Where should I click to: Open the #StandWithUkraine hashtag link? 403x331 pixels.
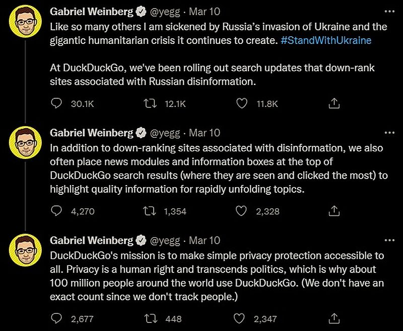point(327,40)
